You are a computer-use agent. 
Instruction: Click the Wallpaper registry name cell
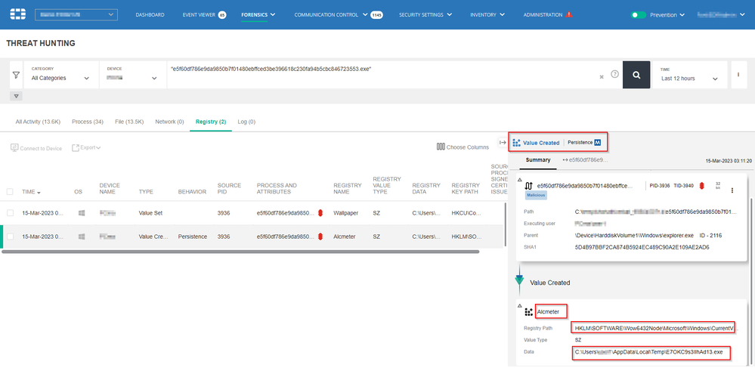(345, 213)
